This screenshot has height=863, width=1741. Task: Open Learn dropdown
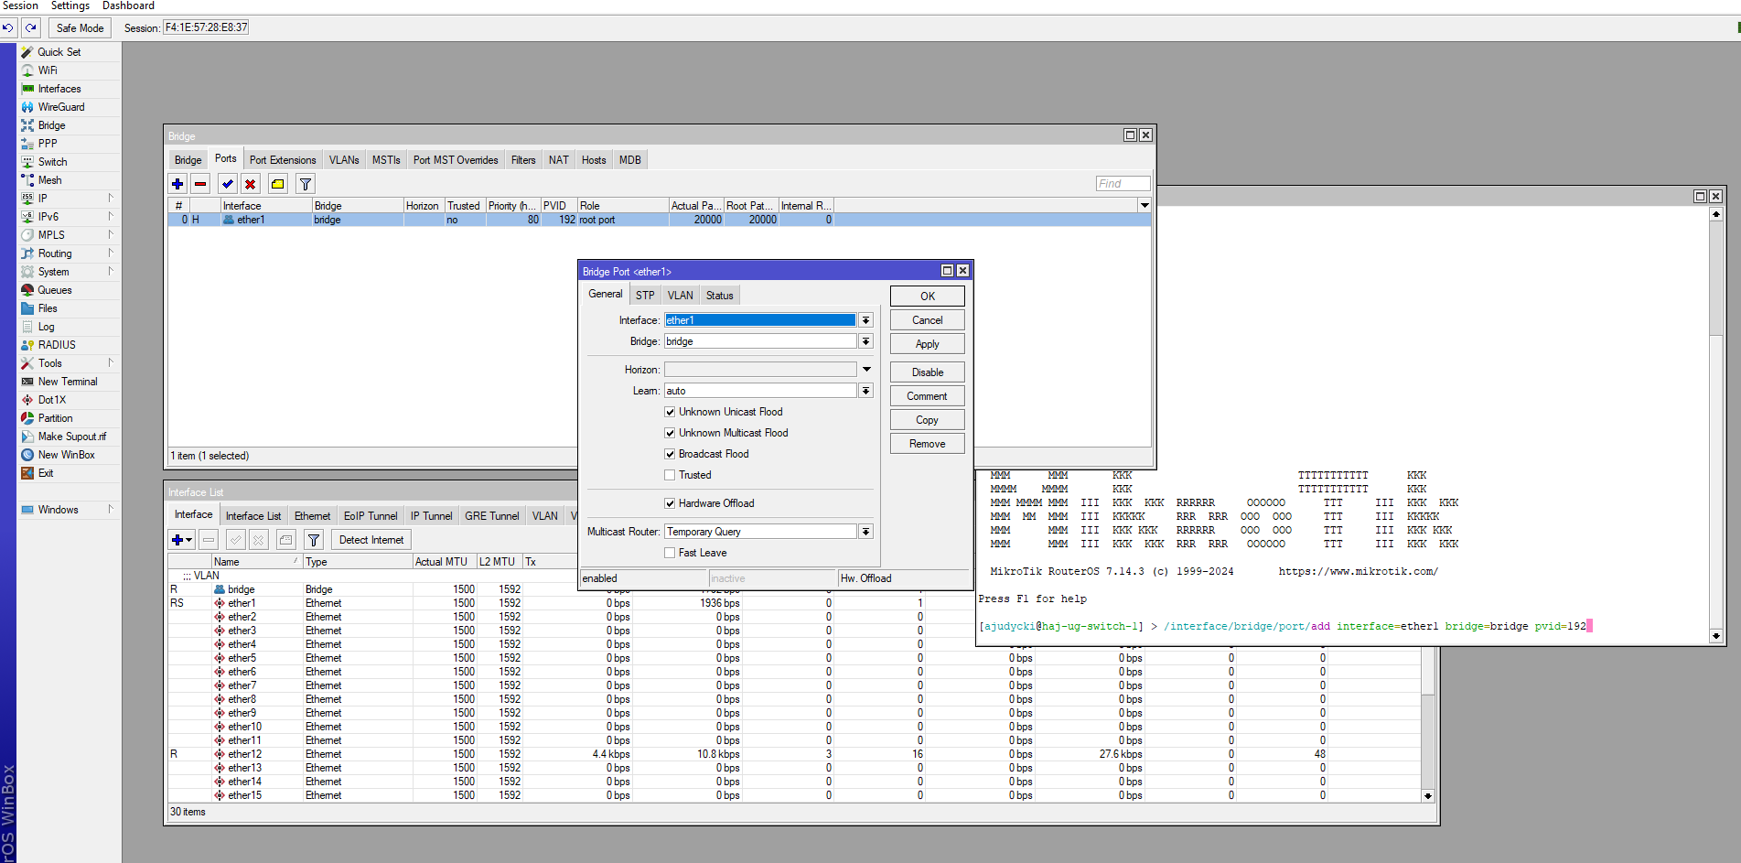point(865,391)
